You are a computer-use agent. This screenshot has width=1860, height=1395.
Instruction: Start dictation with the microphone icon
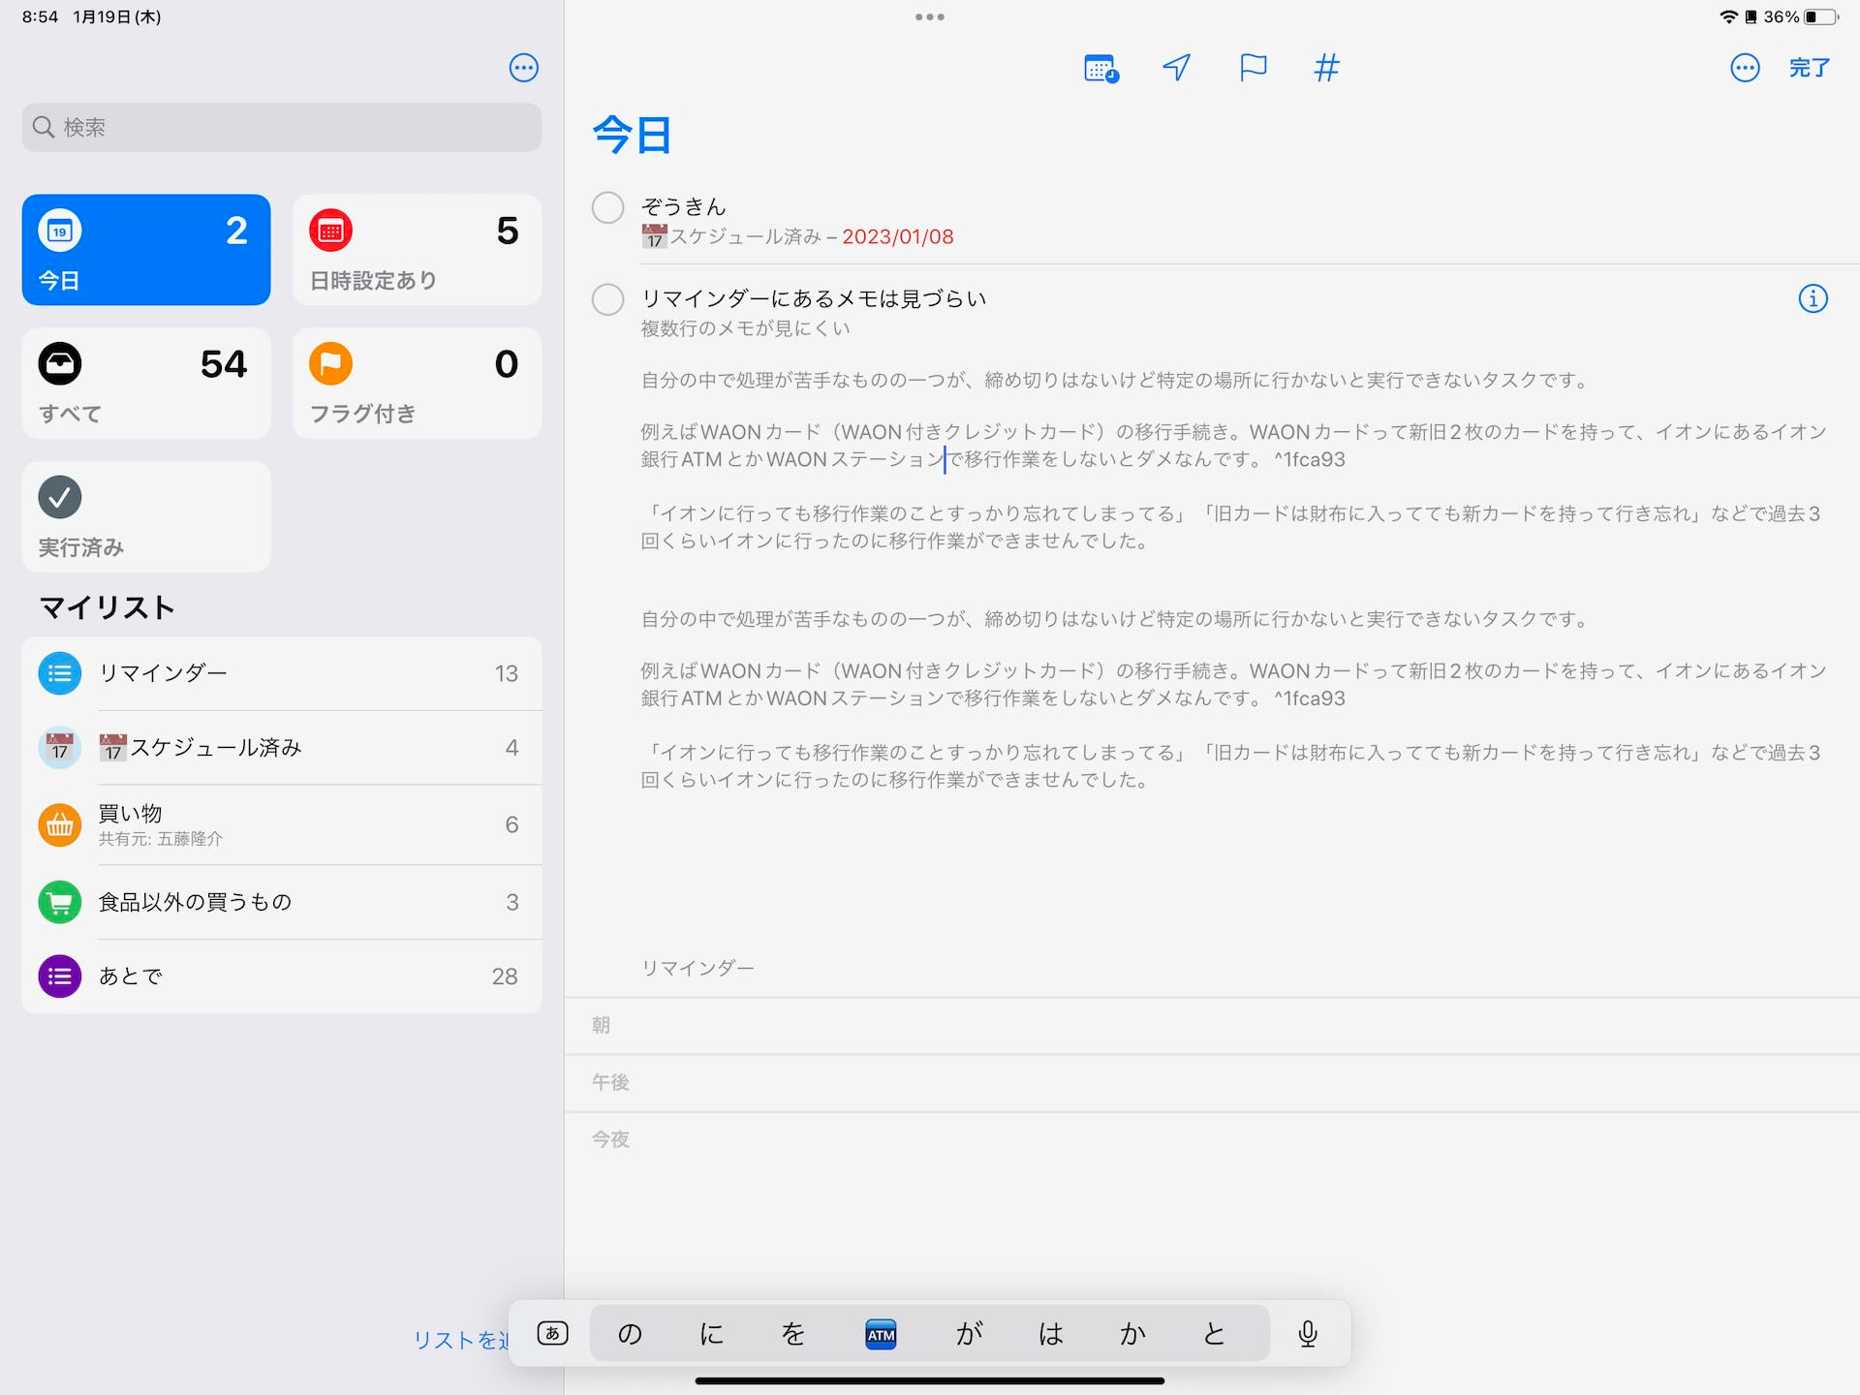tap(1307, 1334)
